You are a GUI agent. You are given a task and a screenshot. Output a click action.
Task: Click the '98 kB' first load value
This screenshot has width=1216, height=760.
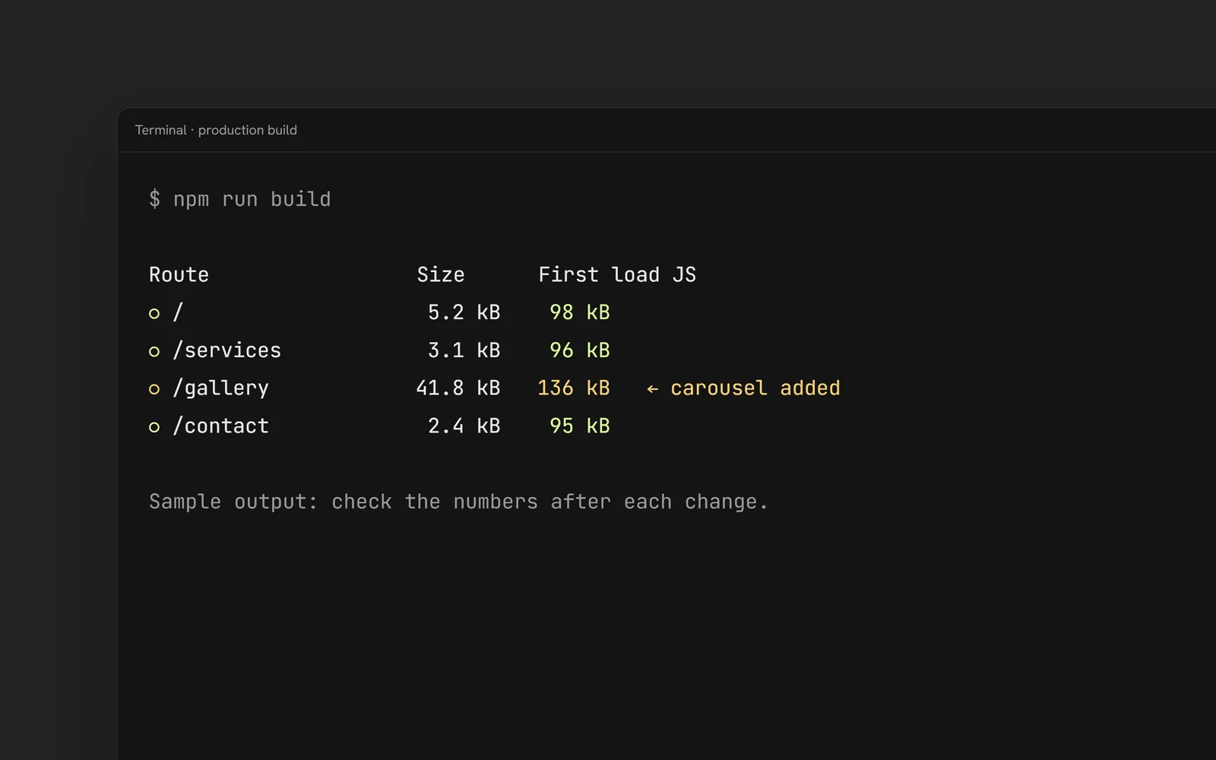(x=580, y=312)
